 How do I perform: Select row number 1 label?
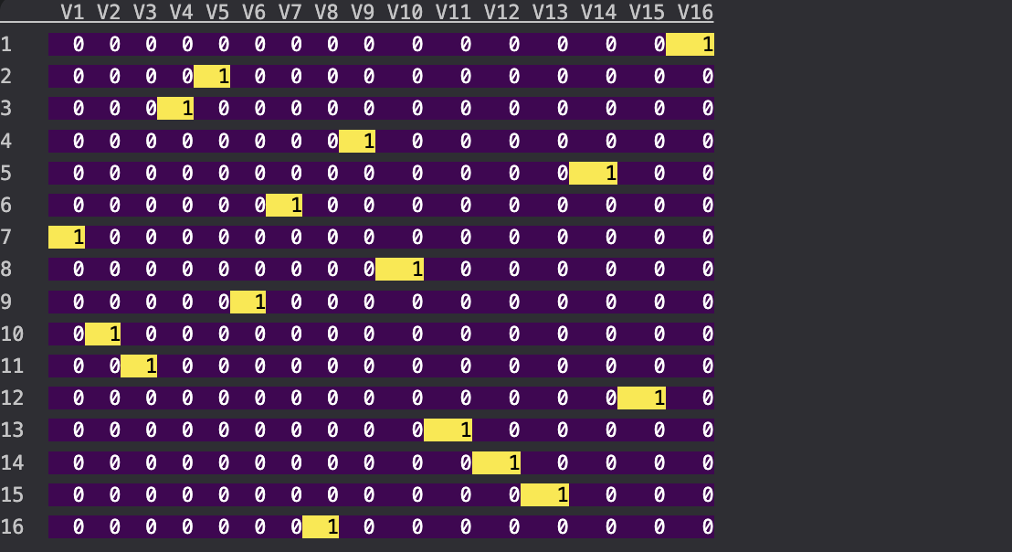[6, 45]
